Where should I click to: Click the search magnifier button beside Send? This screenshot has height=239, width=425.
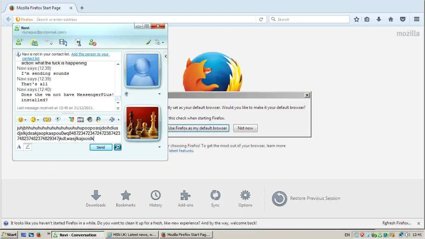[118, 147]
